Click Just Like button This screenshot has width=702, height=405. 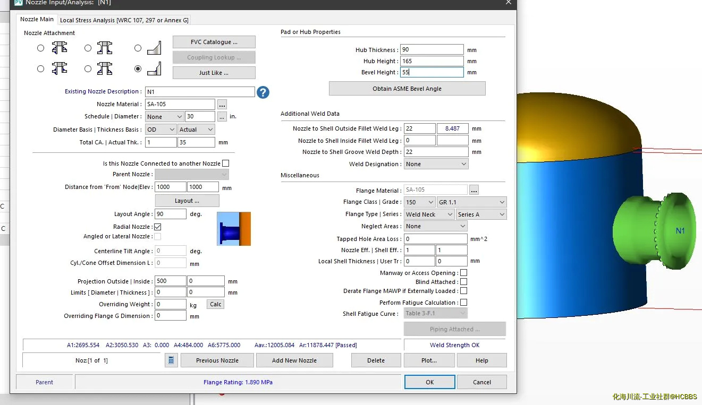point(214,73)
